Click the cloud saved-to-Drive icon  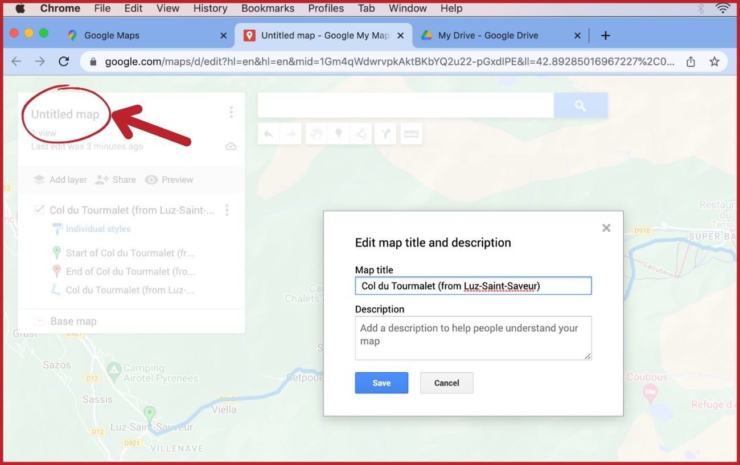(231, 146)
